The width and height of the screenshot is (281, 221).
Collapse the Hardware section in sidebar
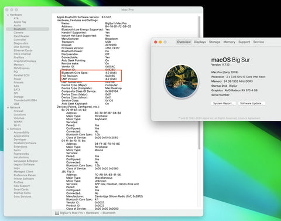click(x=8, y=15)
